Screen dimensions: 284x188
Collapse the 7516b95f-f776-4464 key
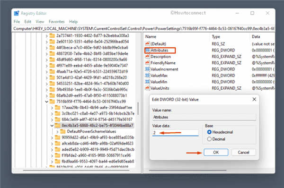pyautogui.click(x=46, y=102)
